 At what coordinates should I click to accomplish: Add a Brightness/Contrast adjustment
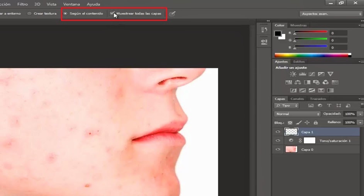(x=293, y=74)
